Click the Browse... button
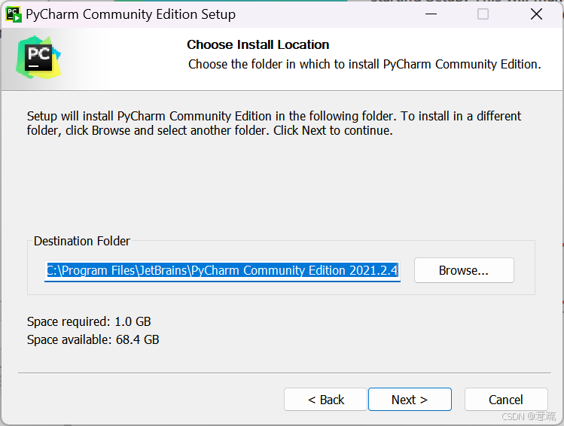The image size is (564, 426). (x=464, y=270)
